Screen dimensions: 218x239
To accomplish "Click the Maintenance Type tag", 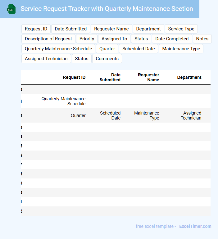I will [x=181, y=49].
